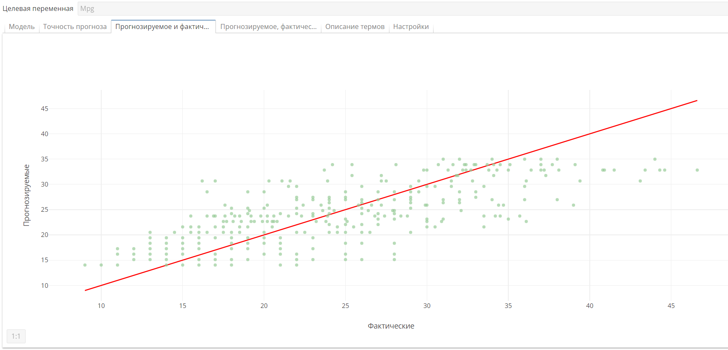Click the rightmost scatter point near 46.6

(x=697, y=170)
